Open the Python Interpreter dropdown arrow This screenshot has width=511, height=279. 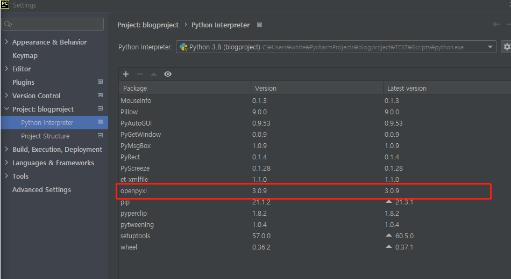coord(490,47)
